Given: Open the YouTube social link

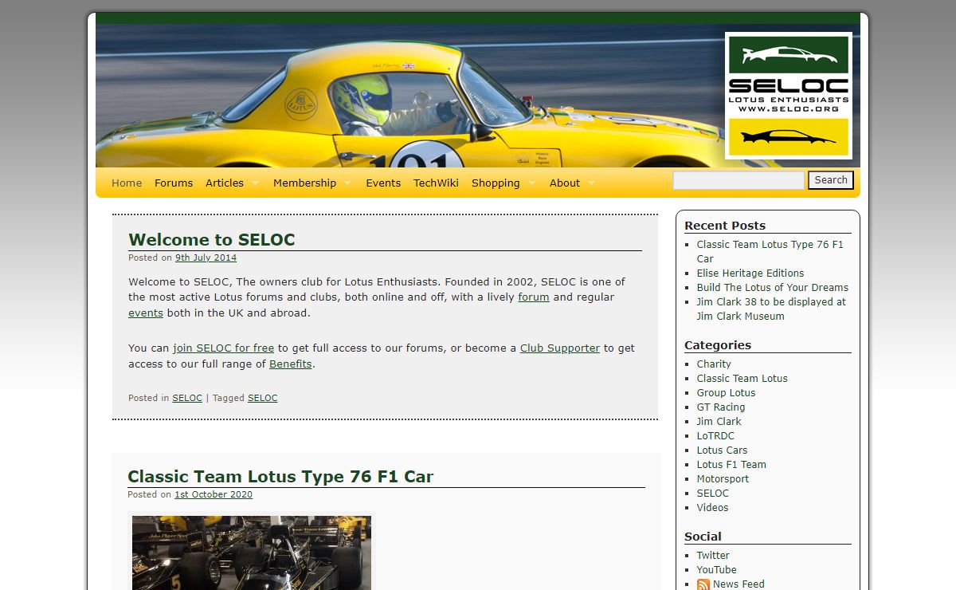Looking at the screenshot, I should (716, 569).
